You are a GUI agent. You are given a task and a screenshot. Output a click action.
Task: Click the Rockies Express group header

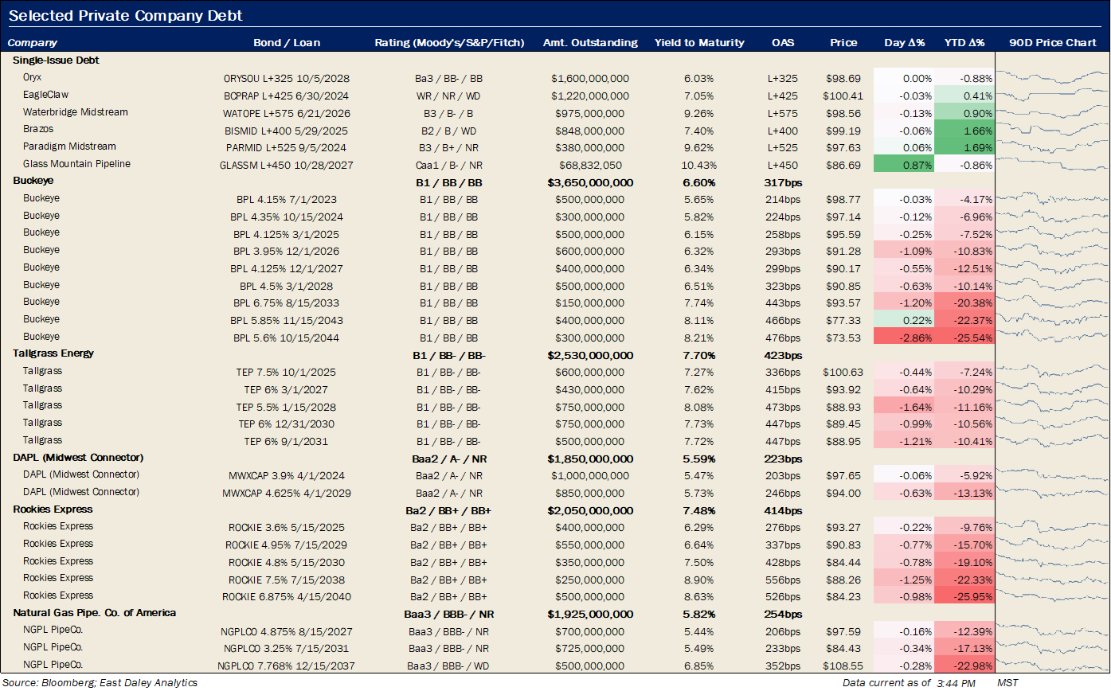click(x=53, y=509)
